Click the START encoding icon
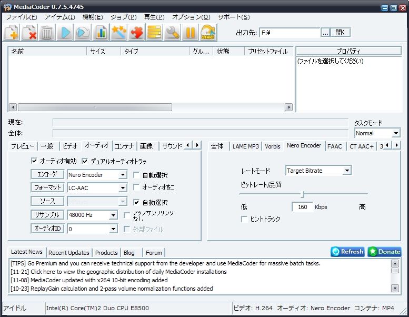409x317 pixels. tap(208, 32)
